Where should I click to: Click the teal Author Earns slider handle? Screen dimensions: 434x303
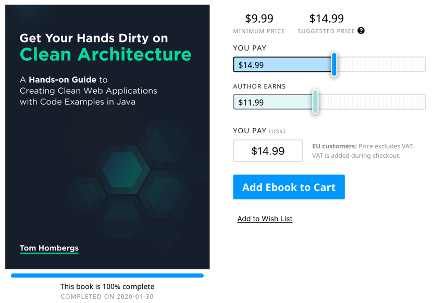[315, 102]
